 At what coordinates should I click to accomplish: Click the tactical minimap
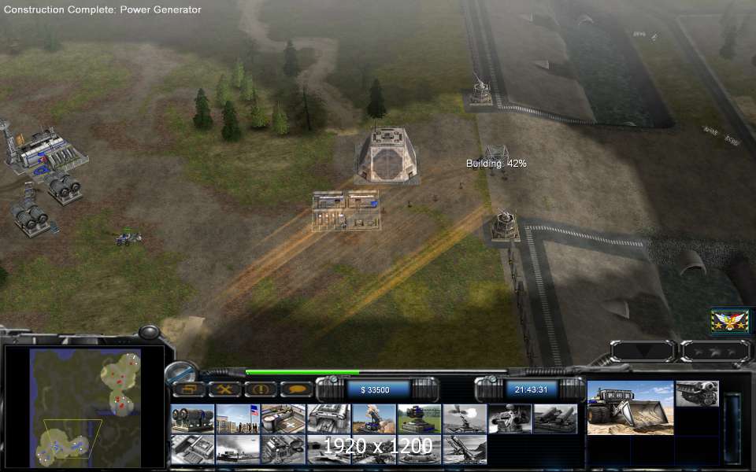click(85, 408)
